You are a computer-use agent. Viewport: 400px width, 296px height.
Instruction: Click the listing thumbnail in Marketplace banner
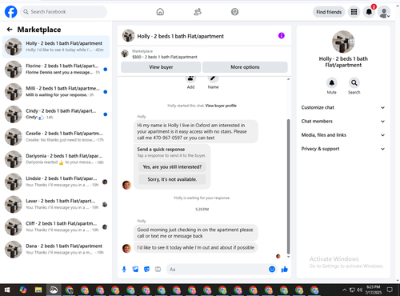125,54
